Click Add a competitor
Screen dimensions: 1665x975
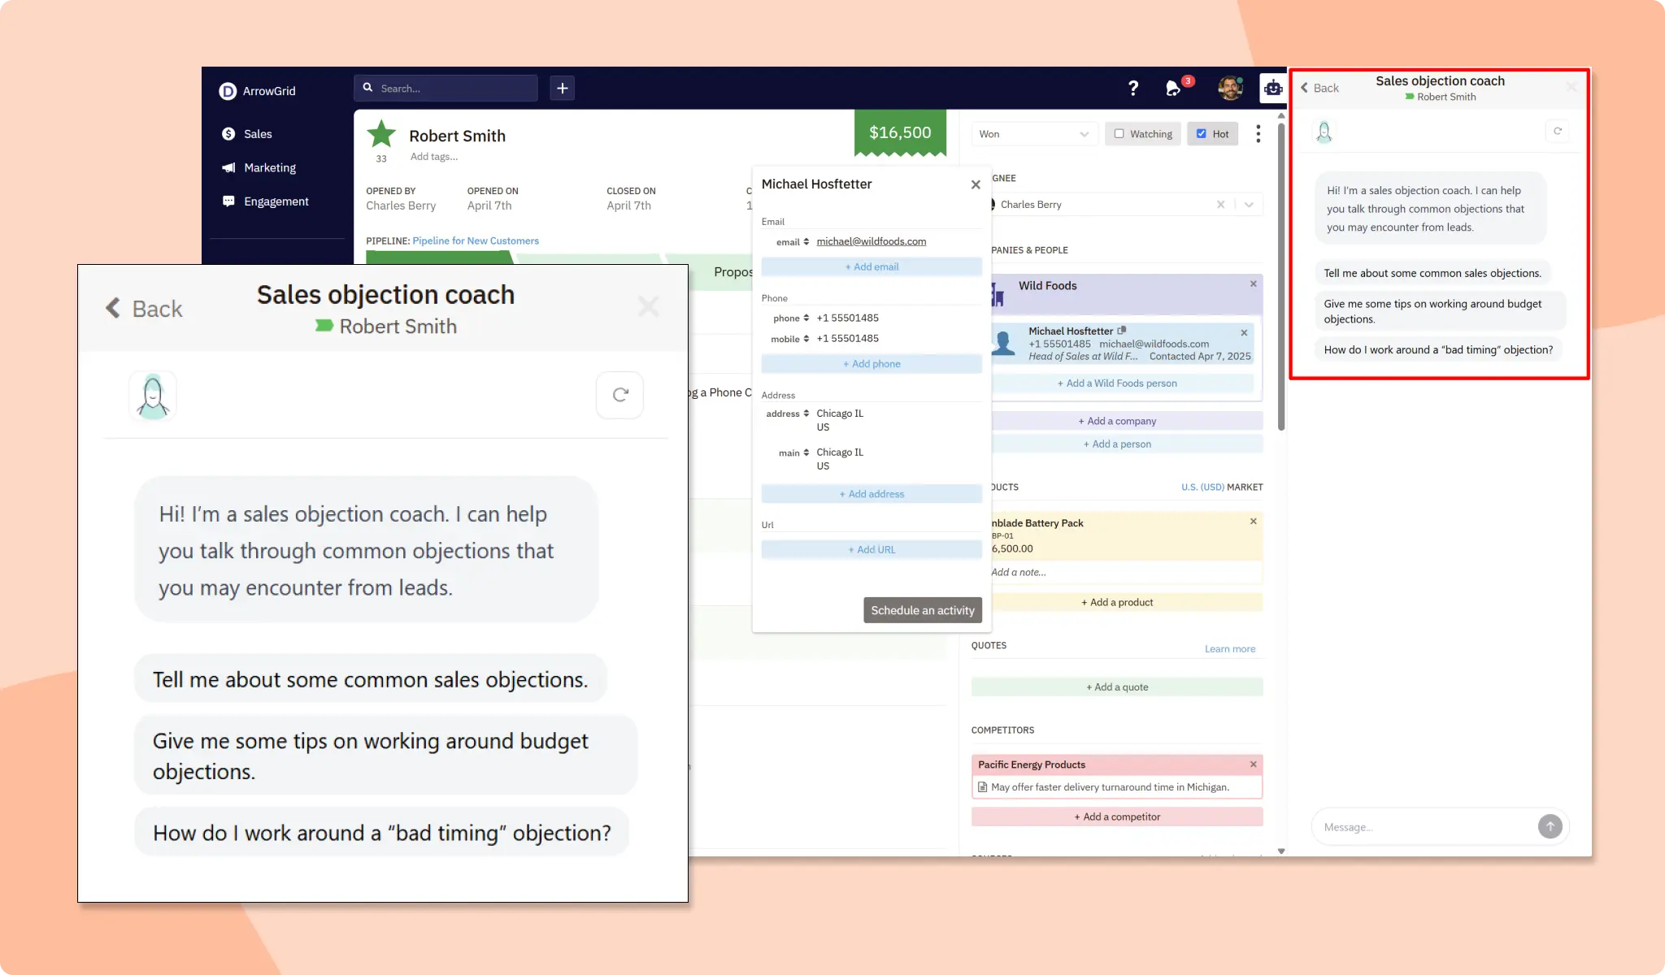[x=1117, y=817]
